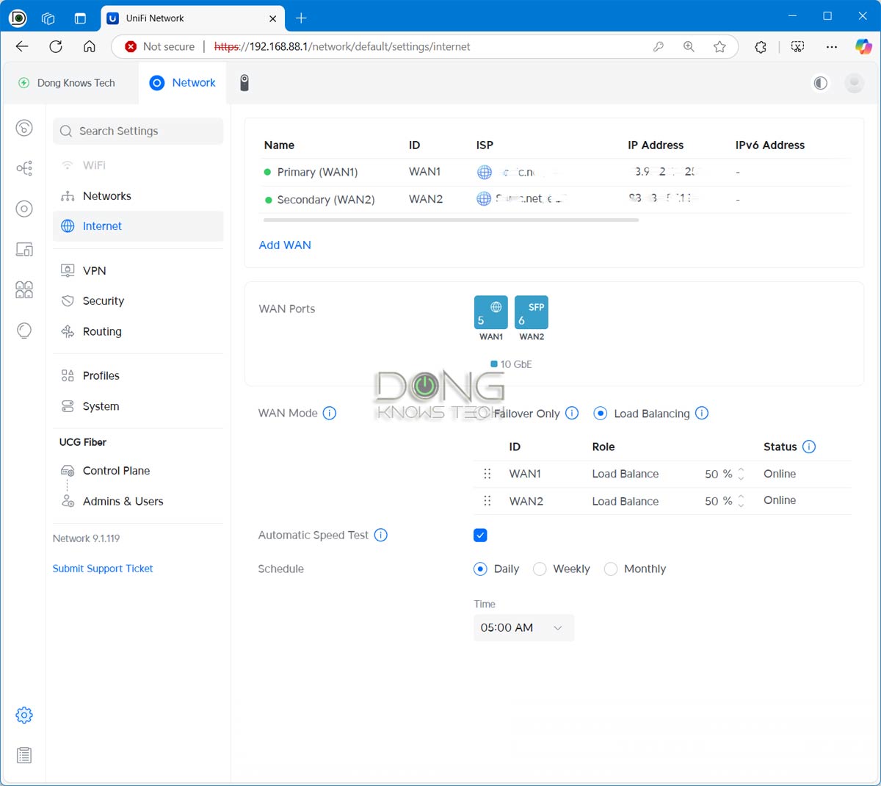Click the Add WAN link
This screenshot has width=881, height=786.
point(285,245)
